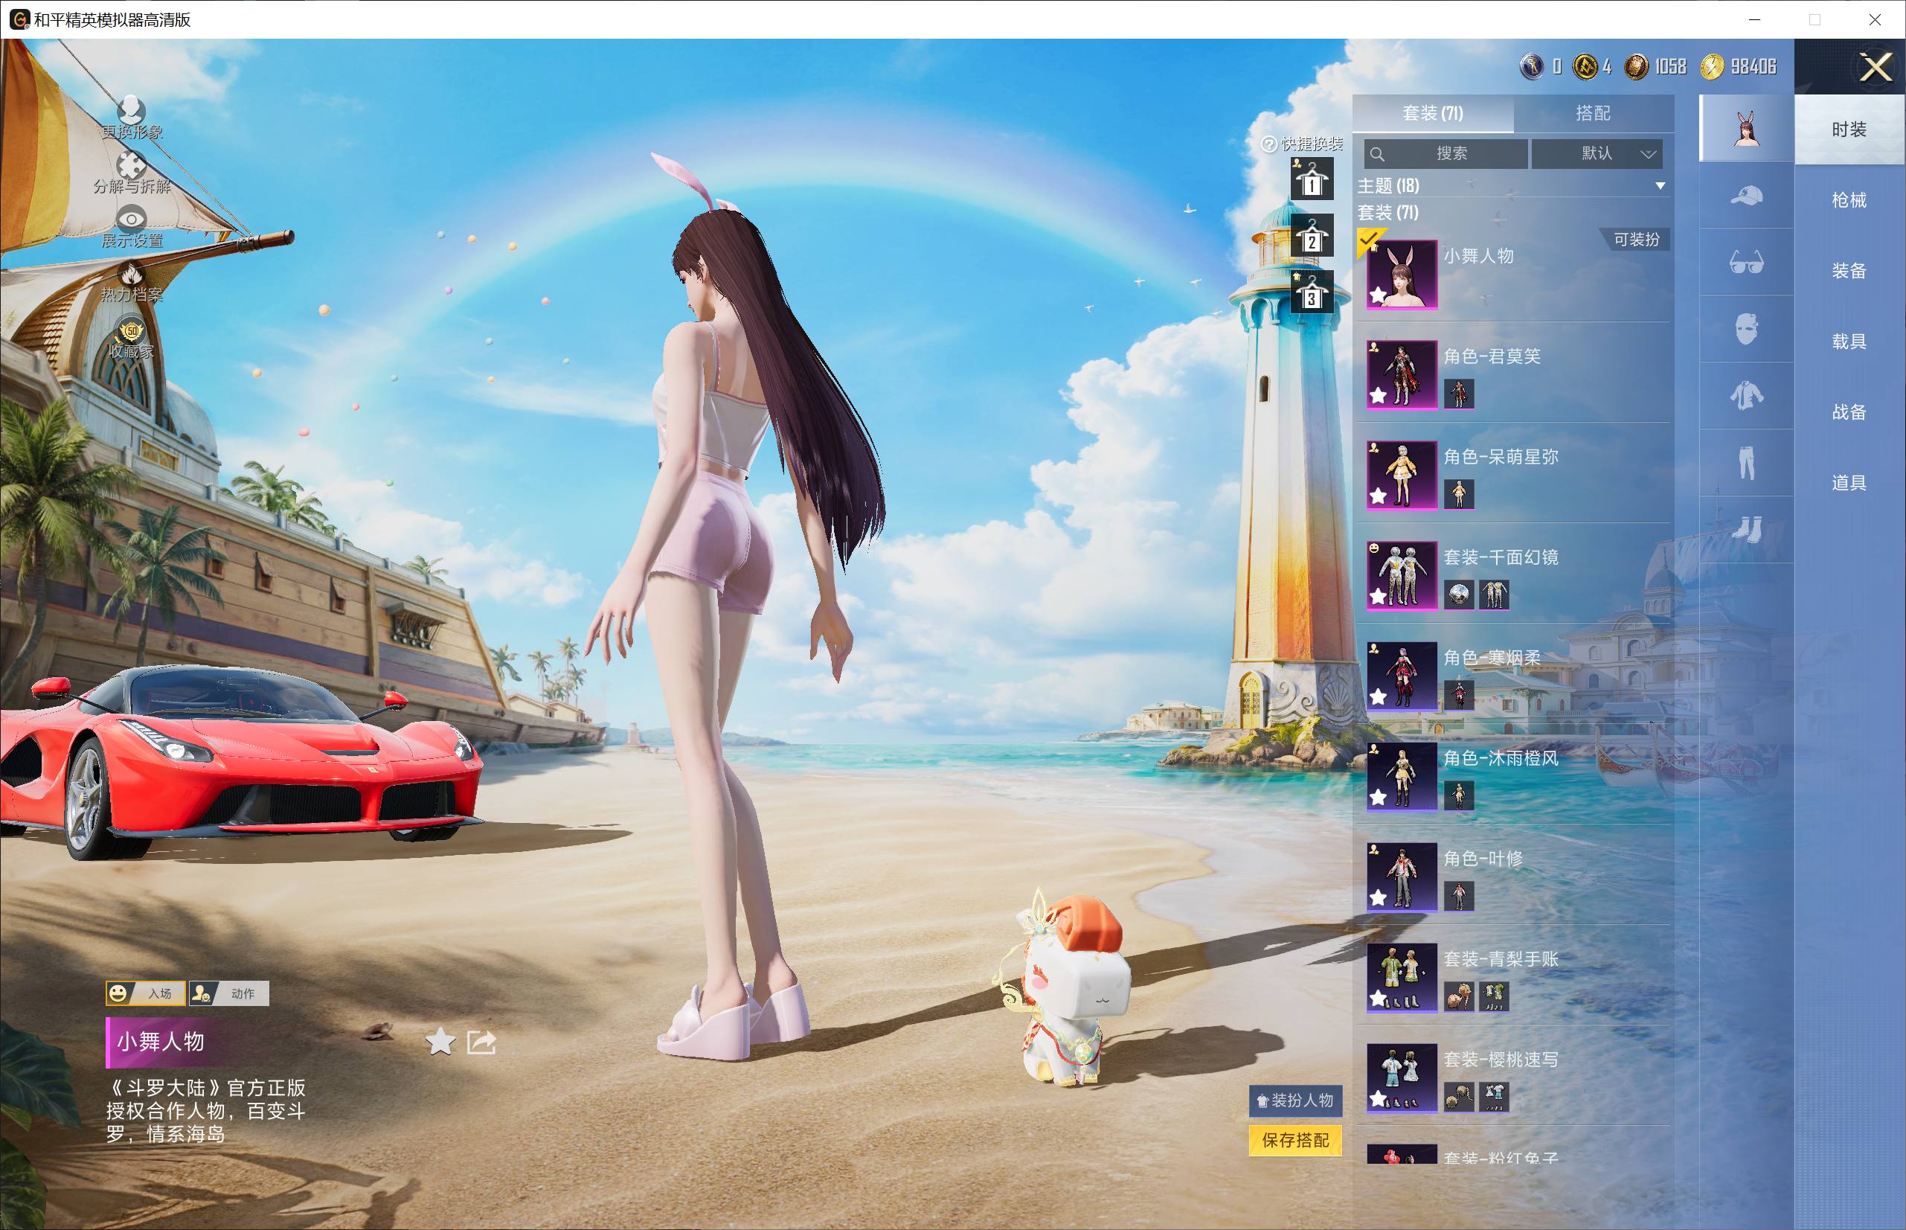The height and width of the screenshot is (1230, 1906).
Task: Select the shoes category icon
Action: pyautogui.click(x=1747, y=529)
